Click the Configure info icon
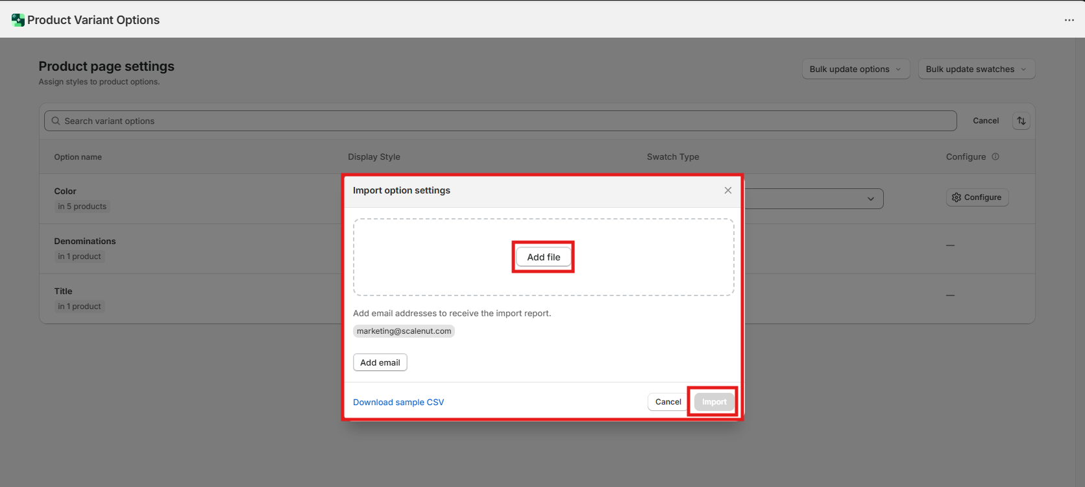 (x=995, y=156)
